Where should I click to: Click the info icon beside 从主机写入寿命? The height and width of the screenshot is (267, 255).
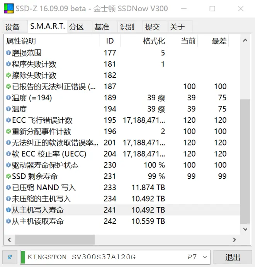(8, 210)
